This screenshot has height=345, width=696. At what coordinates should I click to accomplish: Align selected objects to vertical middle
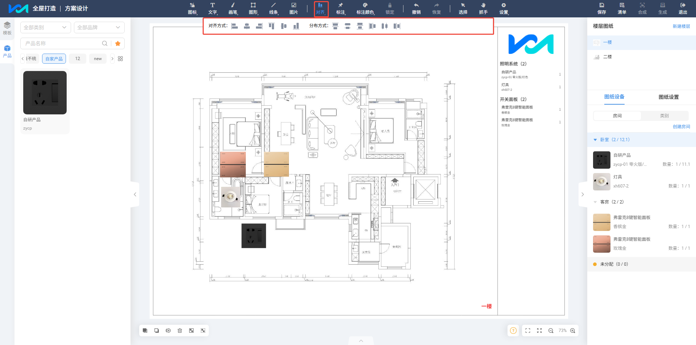click(284, 26)
